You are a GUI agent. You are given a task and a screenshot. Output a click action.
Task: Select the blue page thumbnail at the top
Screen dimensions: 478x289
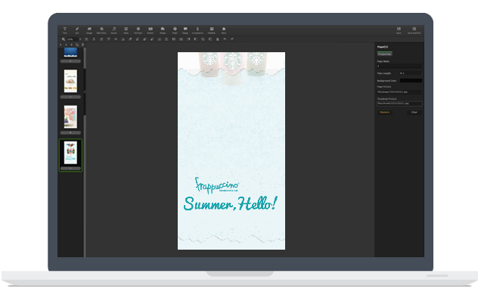pos(70,52)
